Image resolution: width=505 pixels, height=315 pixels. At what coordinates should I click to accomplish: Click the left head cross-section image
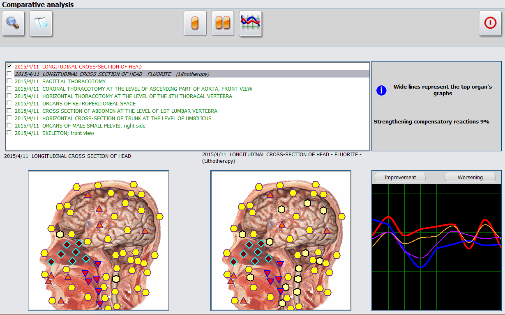(x=99, y=241)
